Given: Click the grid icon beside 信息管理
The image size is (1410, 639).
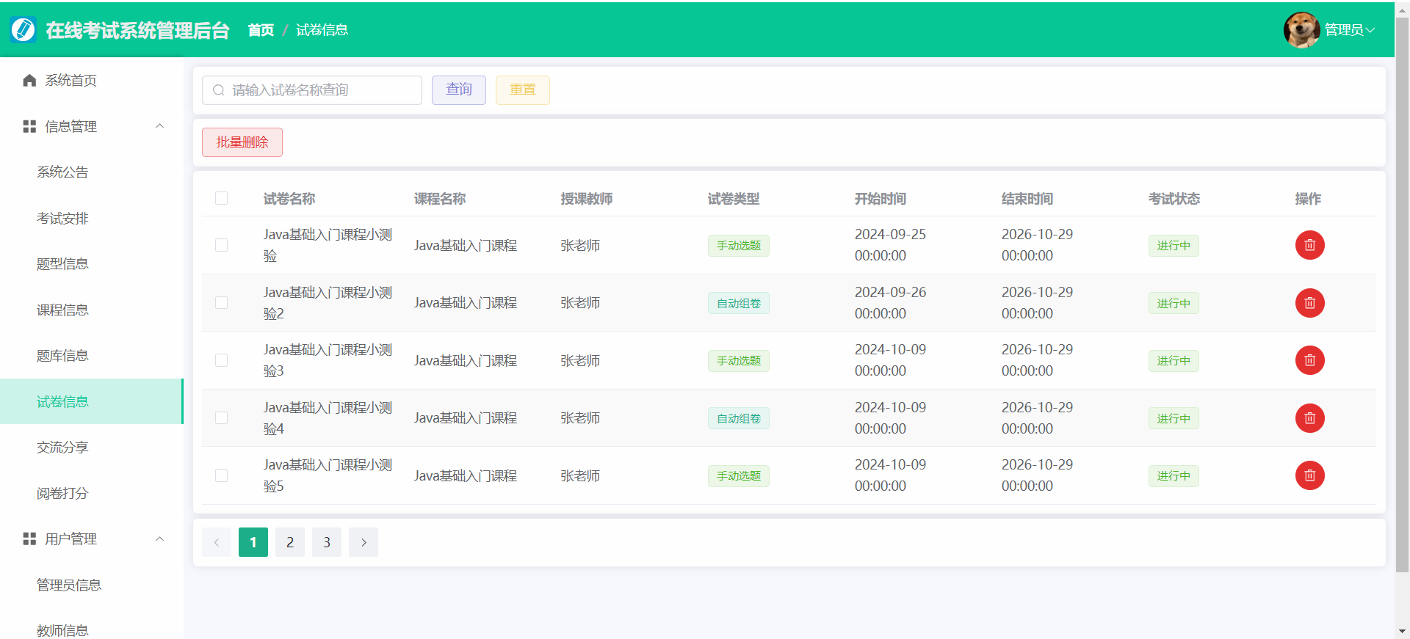Looking at the screenshot, I should point(29,126).
